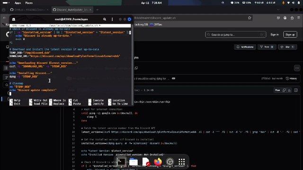Open the Pocket save icon in Firefox toolbar
The height and width of the screenshot is (170, 303).
(x=278, y=18)
